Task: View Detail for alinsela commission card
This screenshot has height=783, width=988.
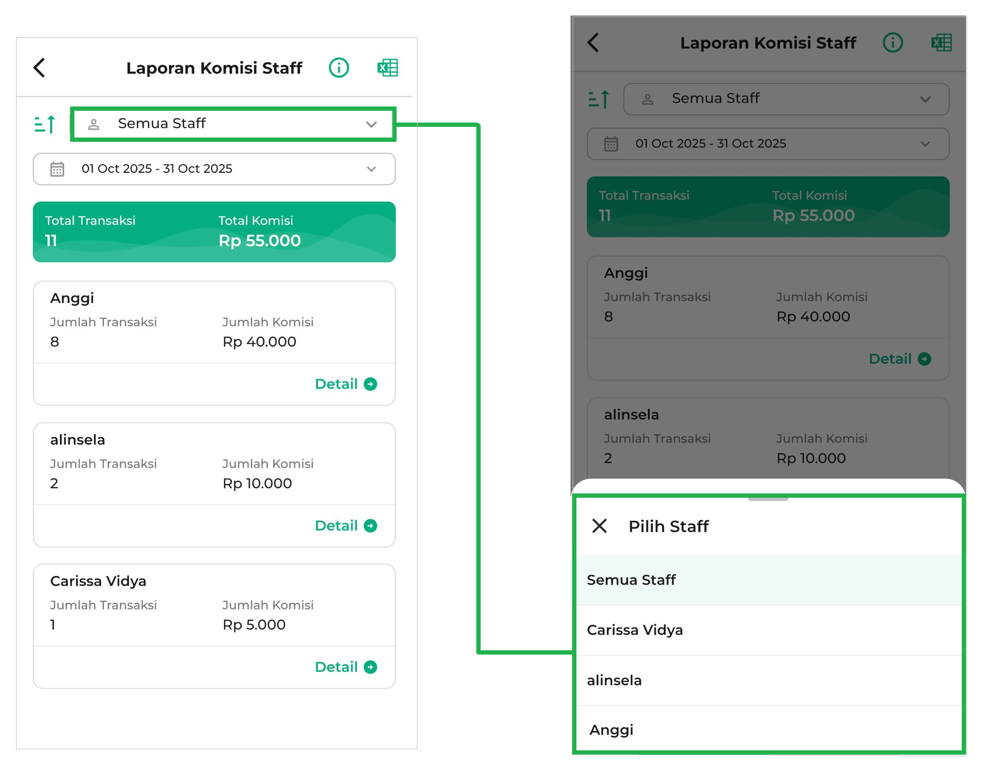Action: [346, 526]
